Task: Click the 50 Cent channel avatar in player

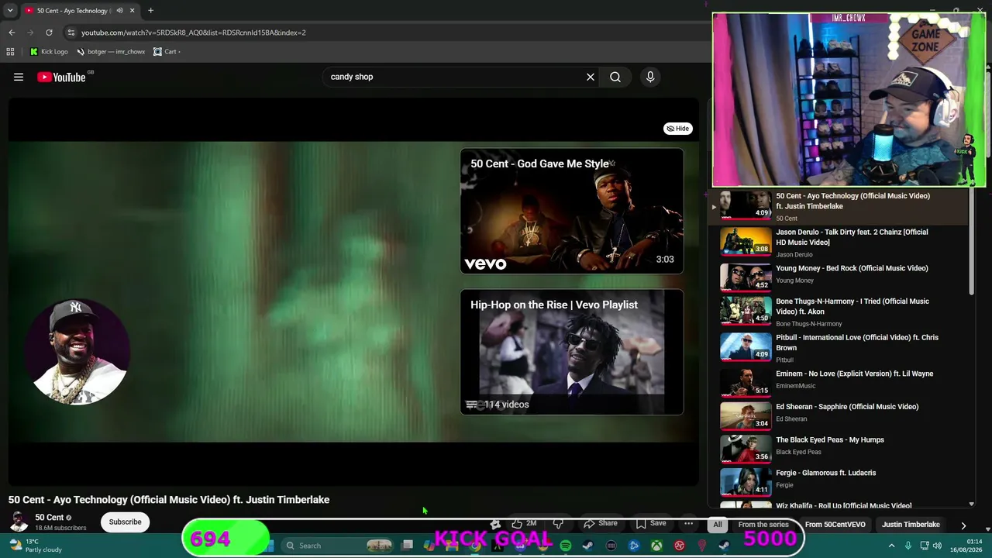Action: (77, 351)
